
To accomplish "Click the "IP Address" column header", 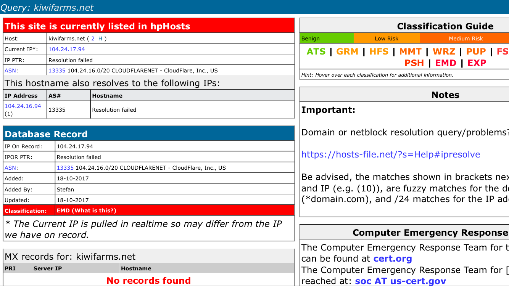I will [21, 96].
